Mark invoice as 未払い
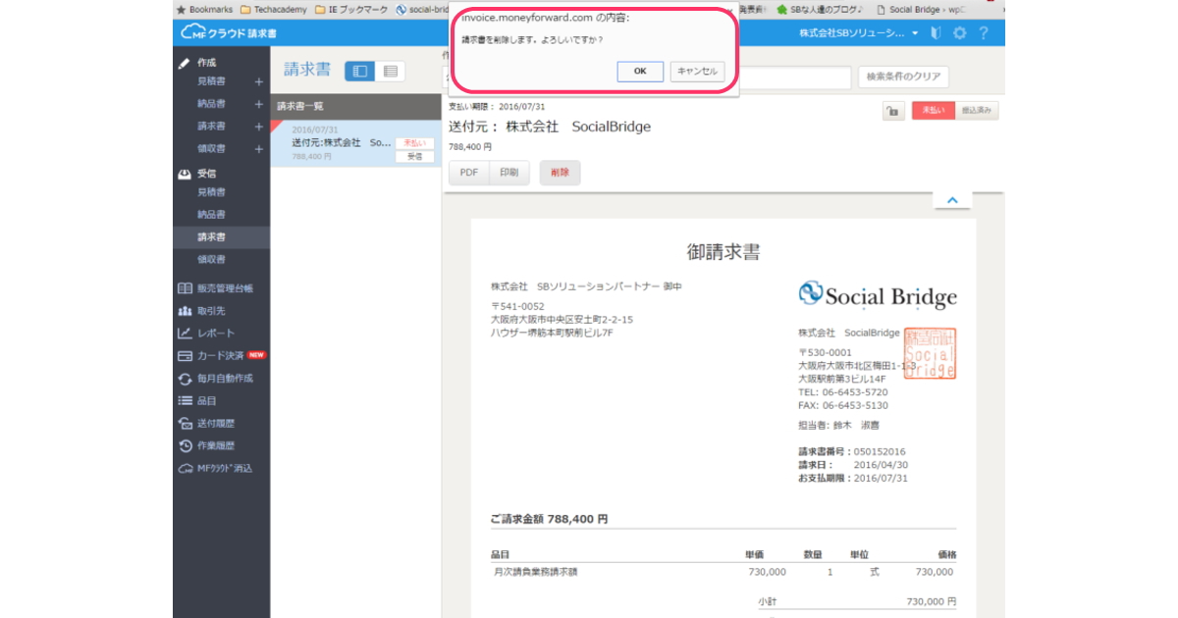The image size is (1178, 618). pos(933,111)
